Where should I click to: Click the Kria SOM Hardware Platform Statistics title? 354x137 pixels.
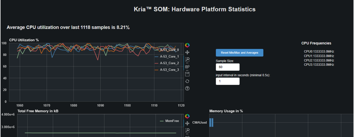(195, 9)
